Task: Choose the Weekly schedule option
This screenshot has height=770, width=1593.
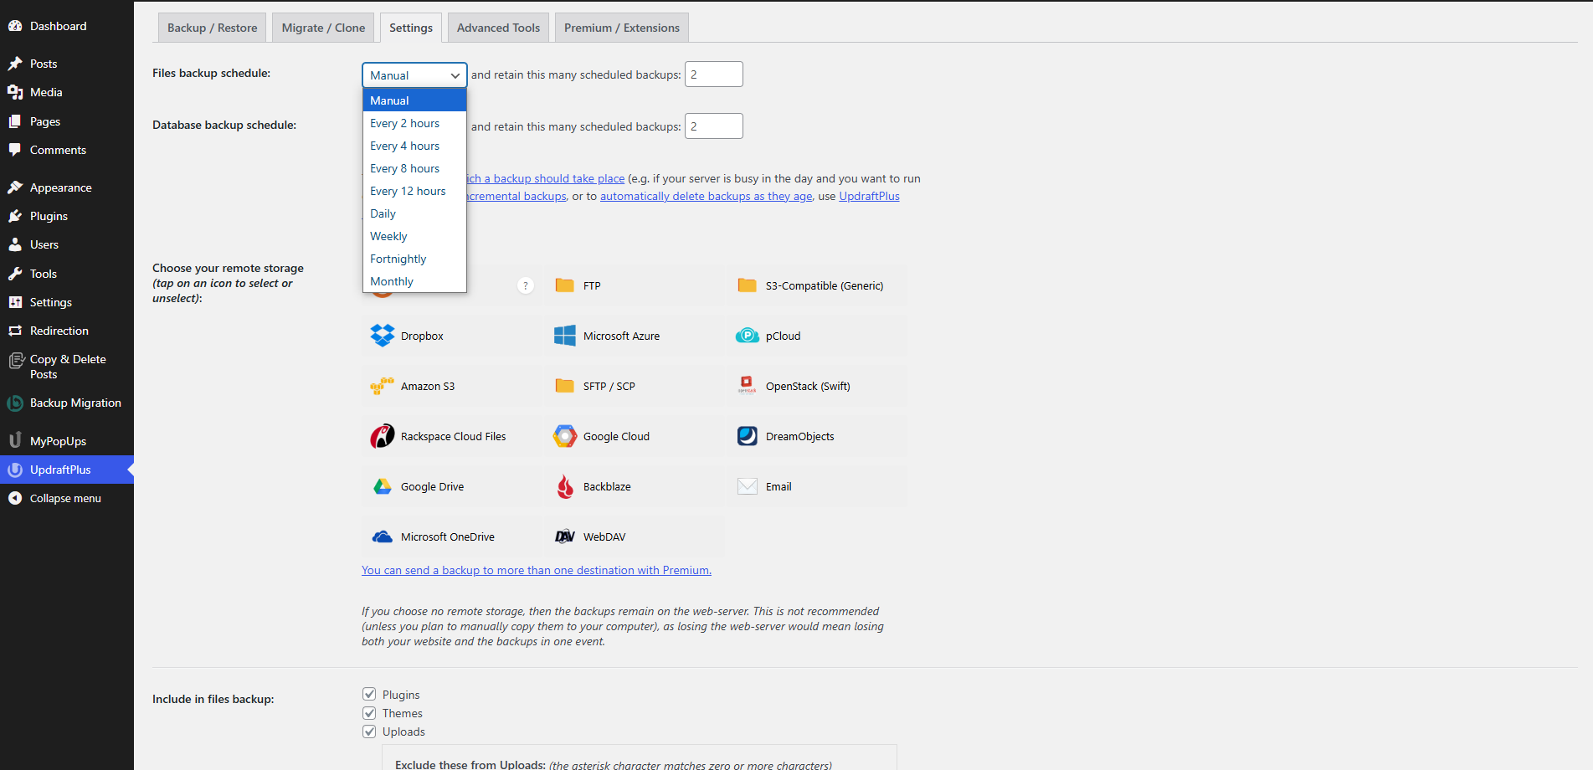Action: 414,236
